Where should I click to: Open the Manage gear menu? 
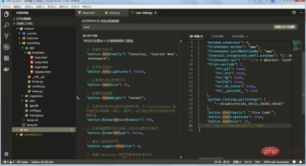[6, 154]
